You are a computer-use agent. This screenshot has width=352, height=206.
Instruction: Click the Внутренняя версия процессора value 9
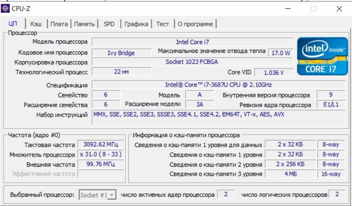pyautogui.click(x=331, y=95)
